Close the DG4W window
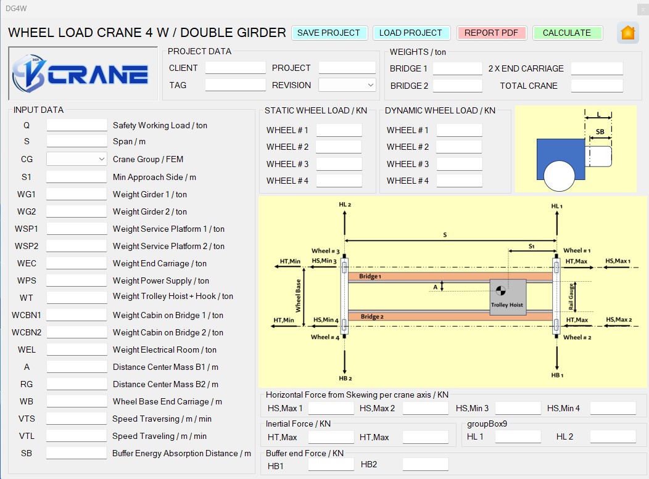 pyautogui.click(x=643, y=9)
